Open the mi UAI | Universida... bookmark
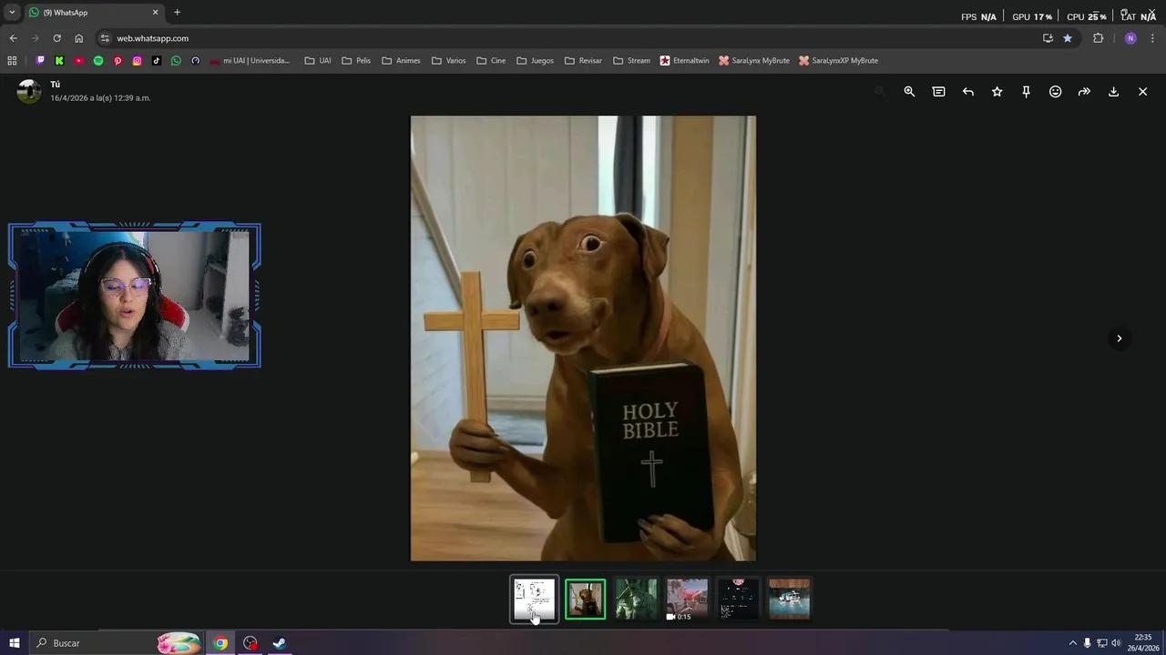1166x655 pixels. (x=250, y=61)
